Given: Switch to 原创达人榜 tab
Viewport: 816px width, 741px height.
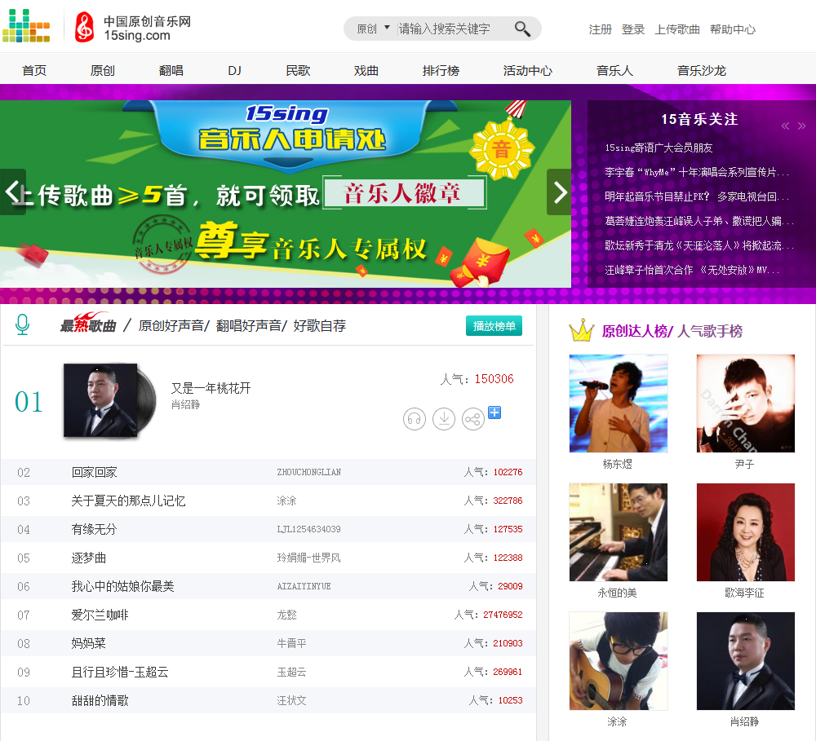Looking at the screenshot, I should point(634,331).
